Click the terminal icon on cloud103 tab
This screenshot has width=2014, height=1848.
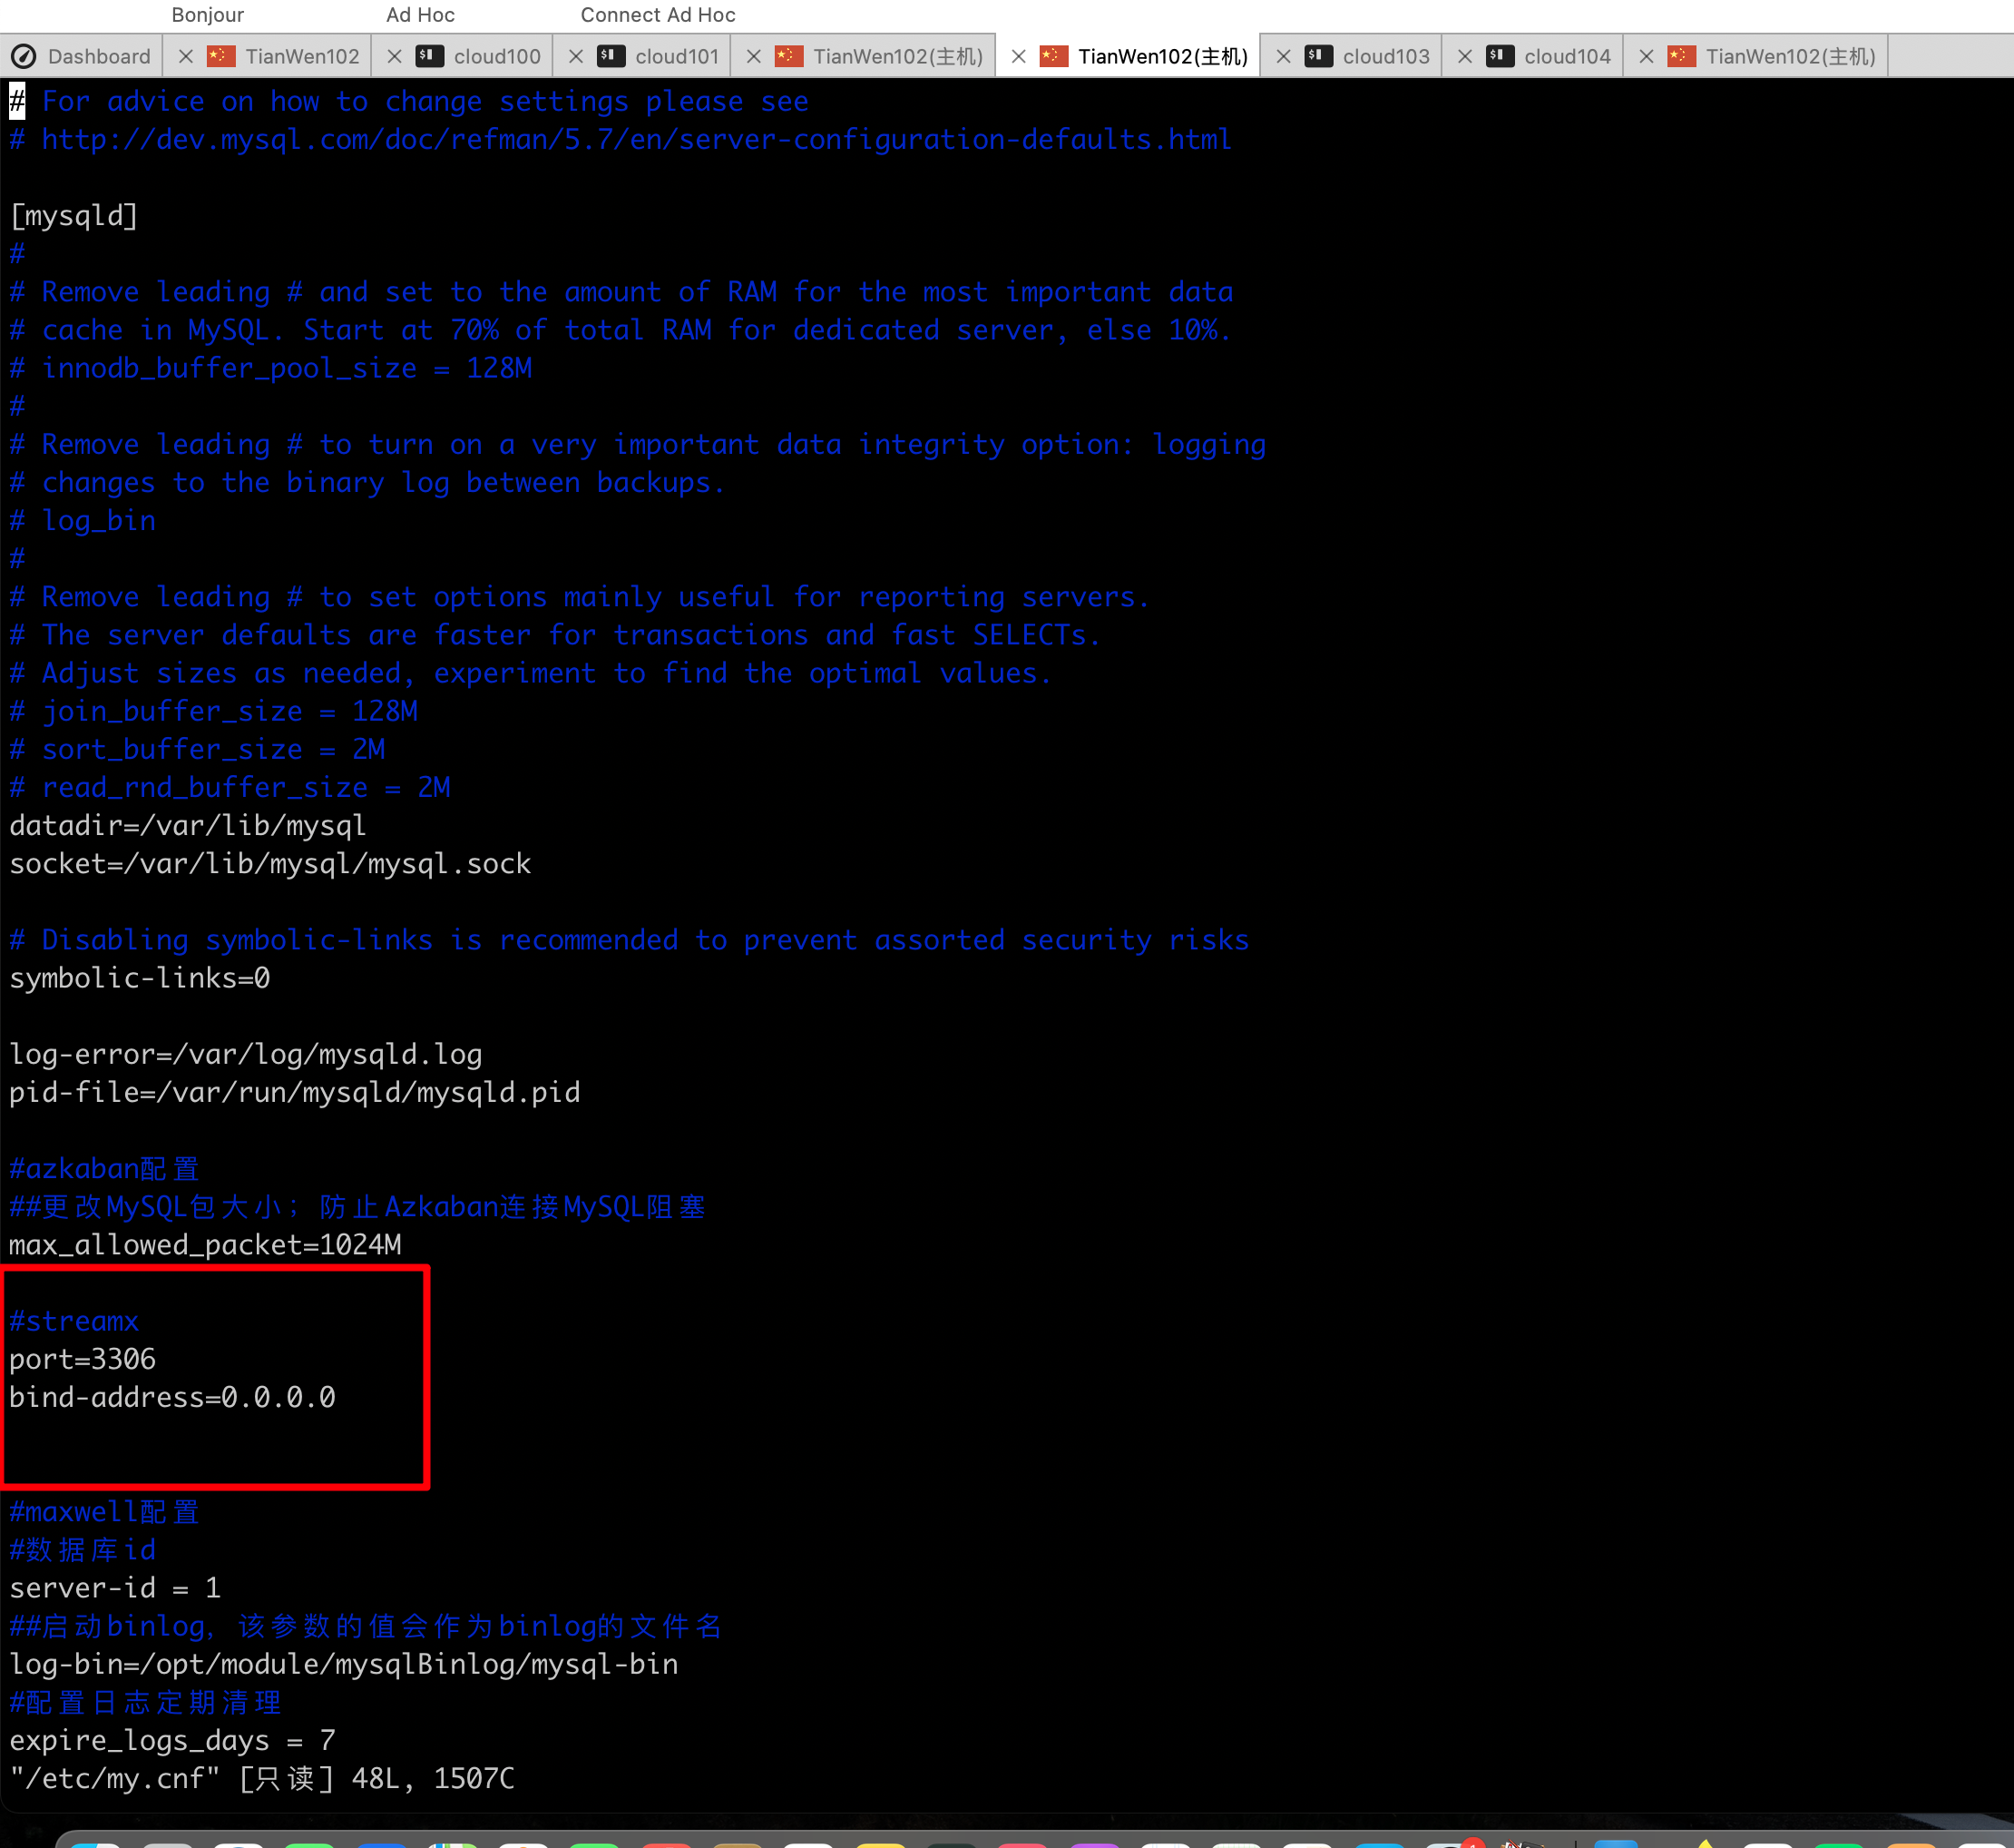click(x=1318, y=56)
